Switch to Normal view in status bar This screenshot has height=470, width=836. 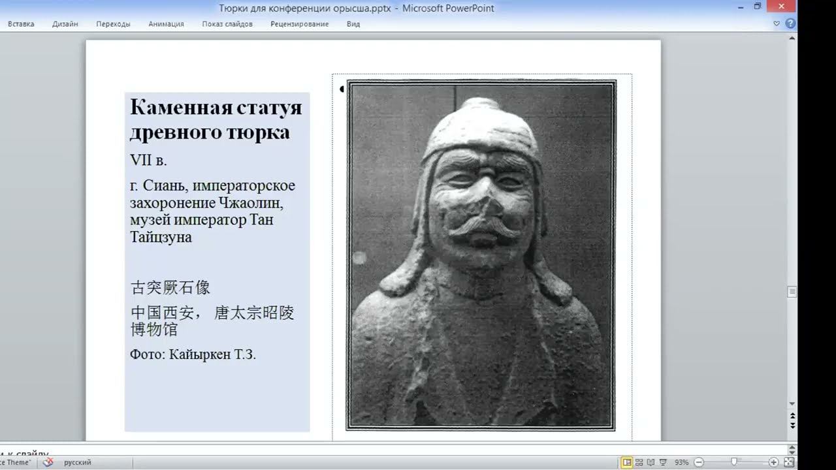coord(627,462)
